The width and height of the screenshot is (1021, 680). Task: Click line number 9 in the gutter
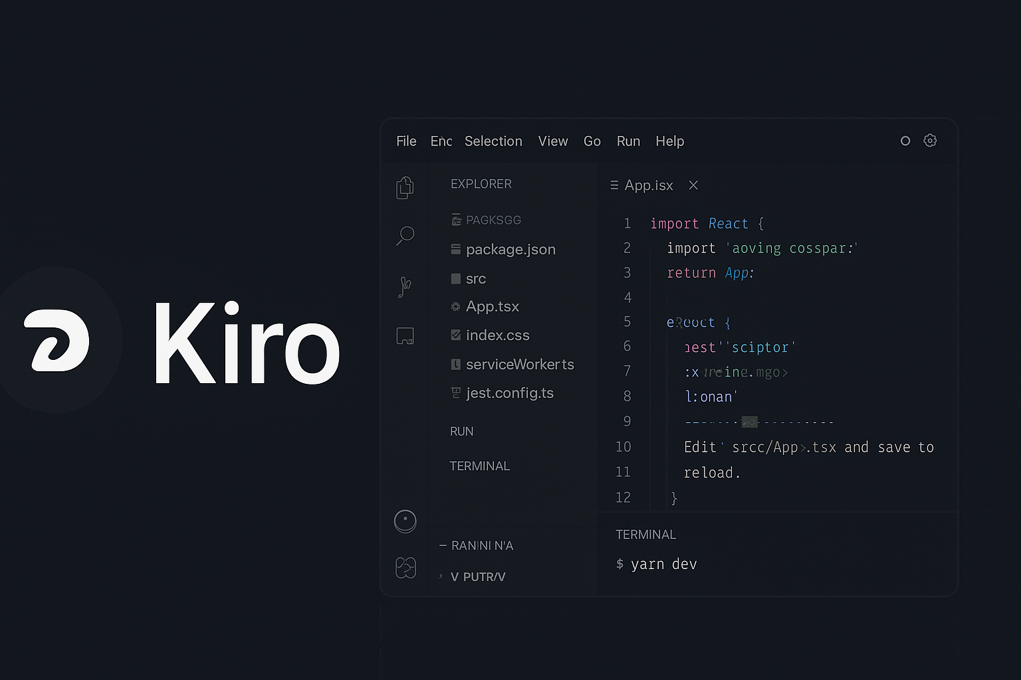pos(627,422)
